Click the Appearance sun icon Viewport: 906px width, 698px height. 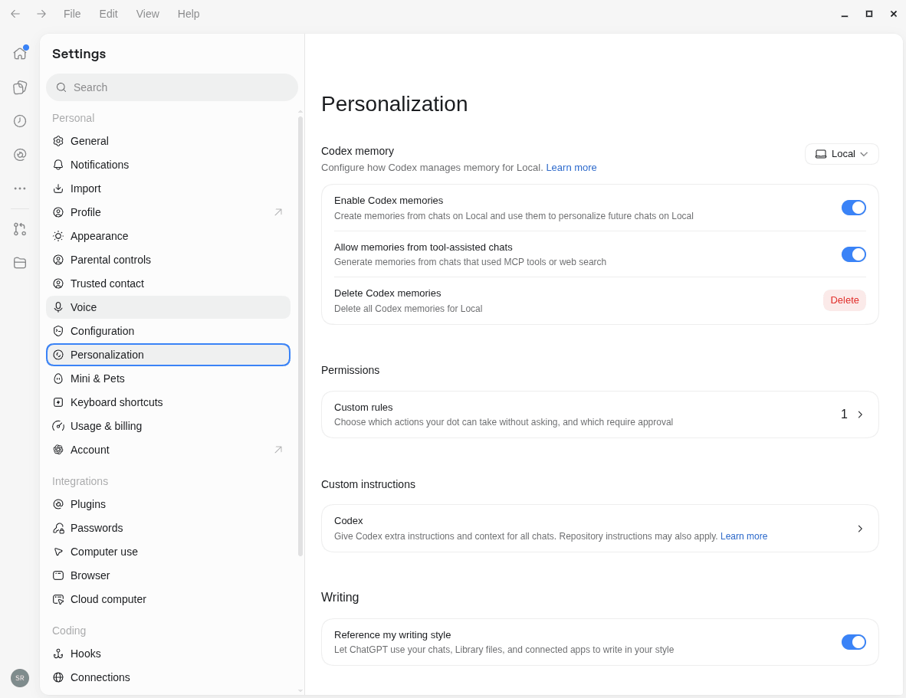pyautogui.click(x=58, y=236)
